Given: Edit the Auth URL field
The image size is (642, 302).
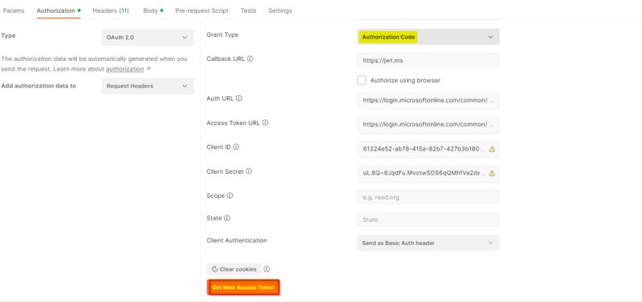Looking at the screenshot, I should [x=429, y=101].
